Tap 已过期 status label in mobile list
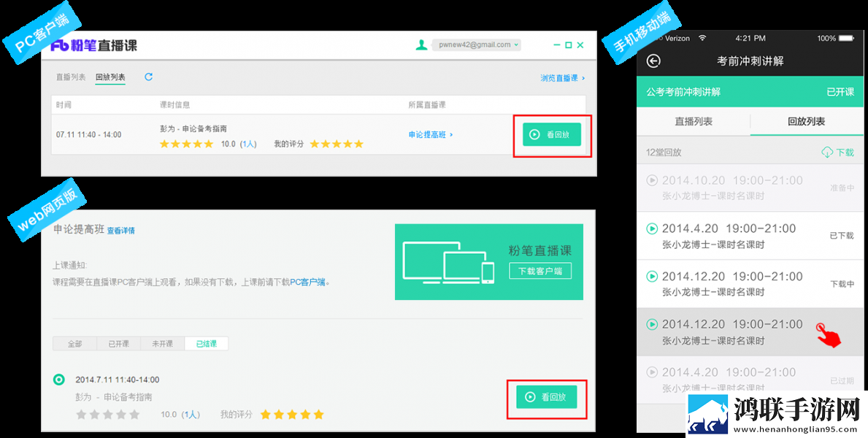The image size is (868, 438). (842, 380)
